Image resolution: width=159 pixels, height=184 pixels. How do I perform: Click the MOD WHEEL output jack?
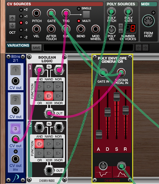(x=96, y=29)
